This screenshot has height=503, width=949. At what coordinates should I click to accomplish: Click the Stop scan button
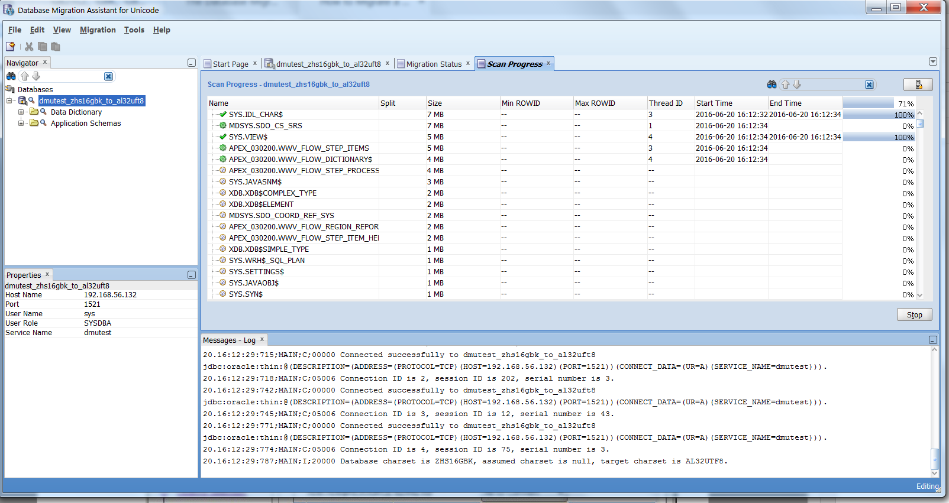click(915, 314)
